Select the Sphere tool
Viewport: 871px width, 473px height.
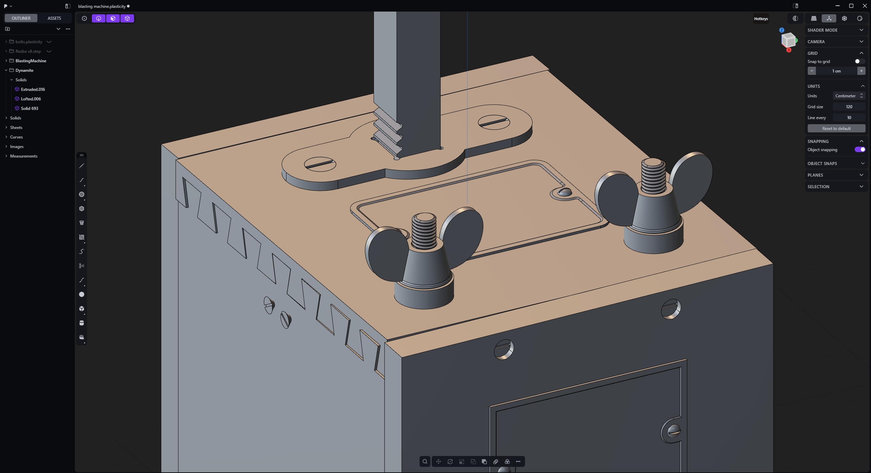tap(82, 294)
